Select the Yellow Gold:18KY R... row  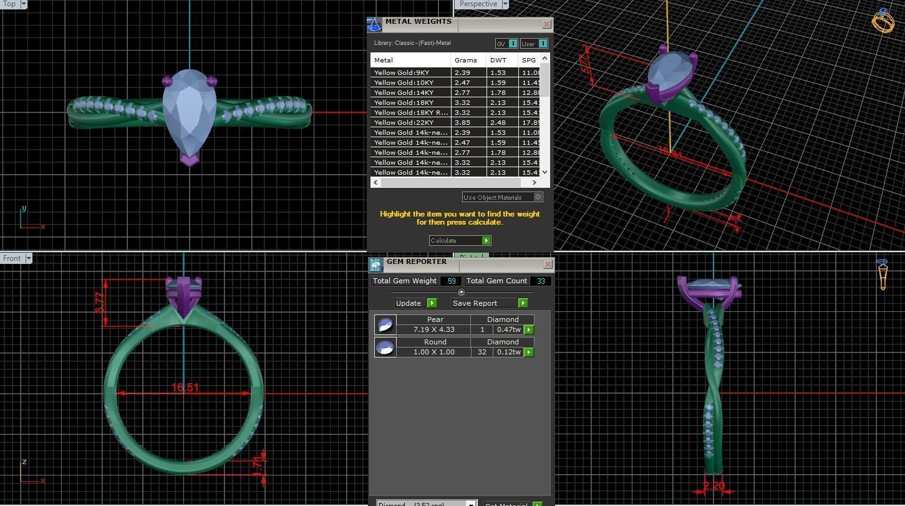(455, 112)
